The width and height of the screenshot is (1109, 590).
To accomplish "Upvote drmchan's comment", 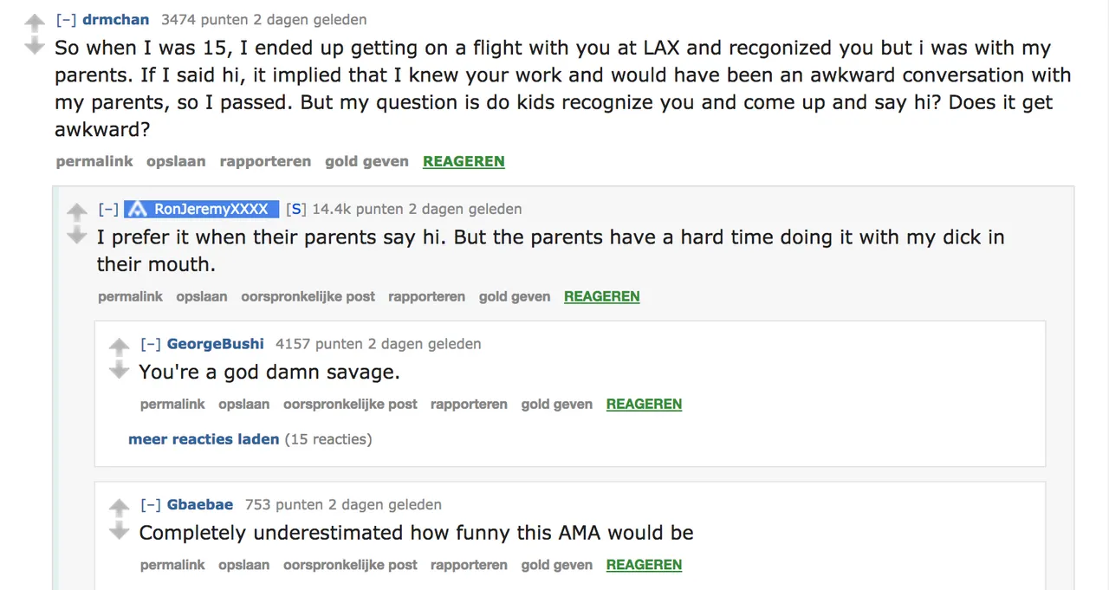I will point(35,23).
